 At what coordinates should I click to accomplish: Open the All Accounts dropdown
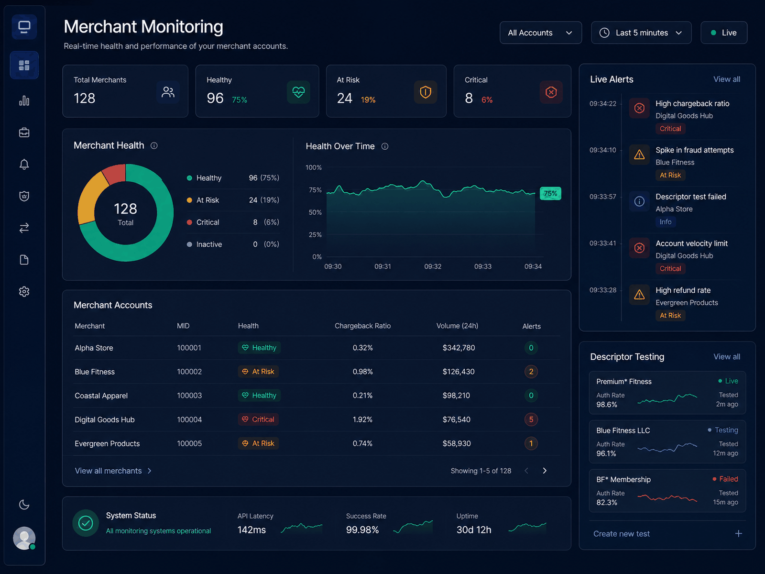point(541,33)
